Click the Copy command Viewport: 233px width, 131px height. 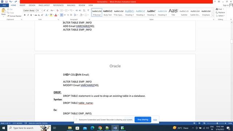[x=11, y=13]
